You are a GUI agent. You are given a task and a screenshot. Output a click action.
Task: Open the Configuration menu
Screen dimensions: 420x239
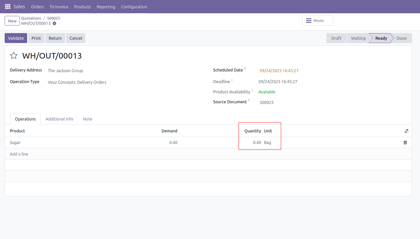[x=134, y=7]
